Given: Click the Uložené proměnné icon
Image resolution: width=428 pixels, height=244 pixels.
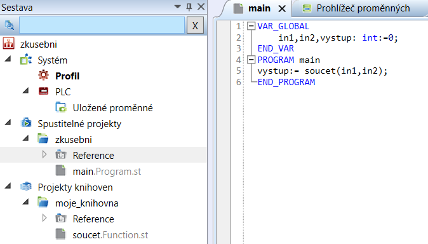Looking at the screenshot, I should 60,107.
